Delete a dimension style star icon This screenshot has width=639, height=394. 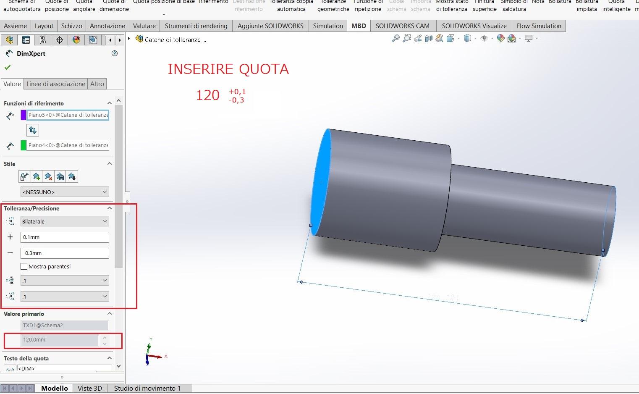click(48, 176)
